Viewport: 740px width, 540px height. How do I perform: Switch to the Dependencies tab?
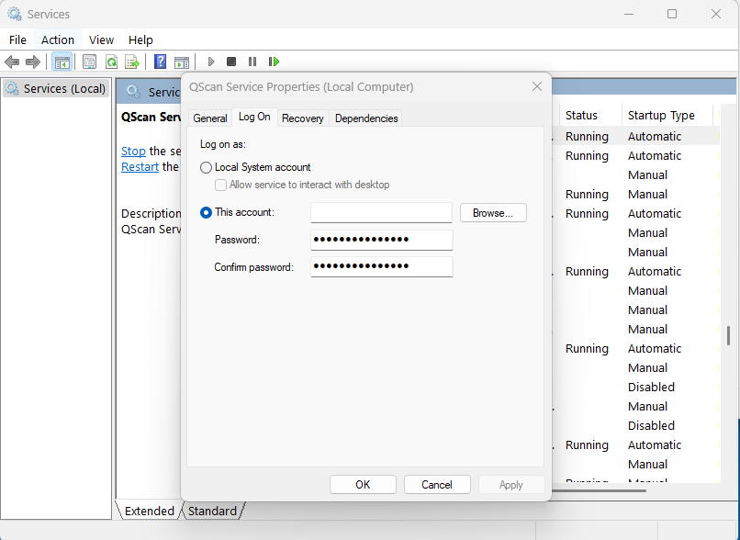[366, 118]
